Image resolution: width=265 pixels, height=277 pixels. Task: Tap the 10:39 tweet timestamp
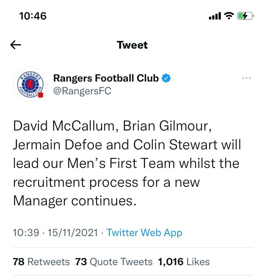26,233
